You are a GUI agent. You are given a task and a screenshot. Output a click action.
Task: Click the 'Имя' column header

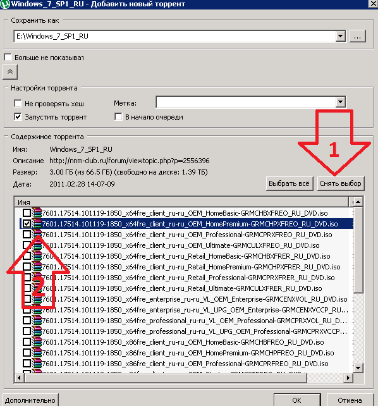coord(181,202)
